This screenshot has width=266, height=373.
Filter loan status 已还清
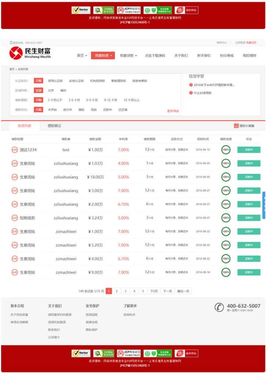click(x=123, y=110)
